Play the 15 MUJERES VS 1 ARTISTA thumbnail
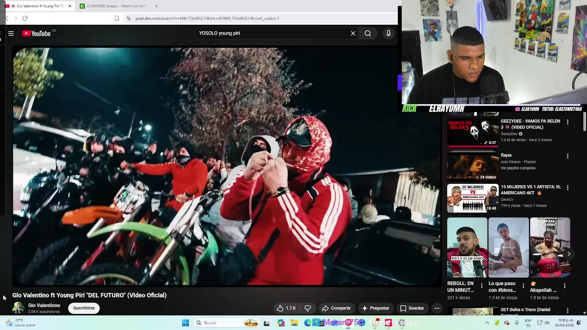 point(473,198)
